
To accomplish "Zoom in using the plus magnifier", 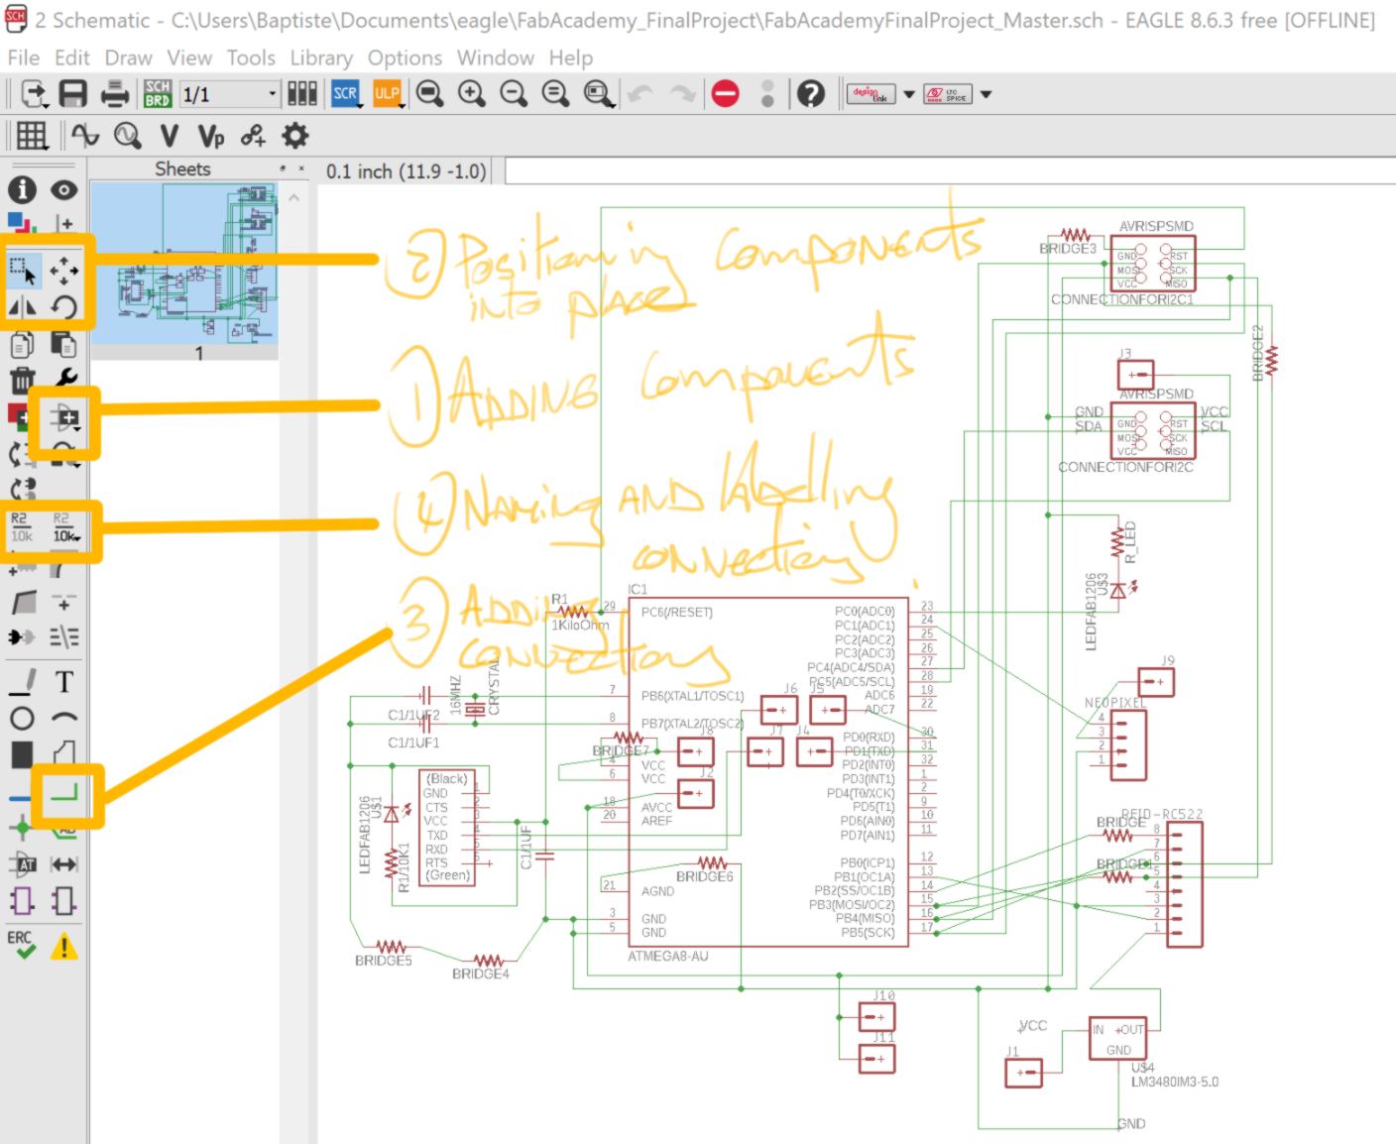I will pos(471,94).
